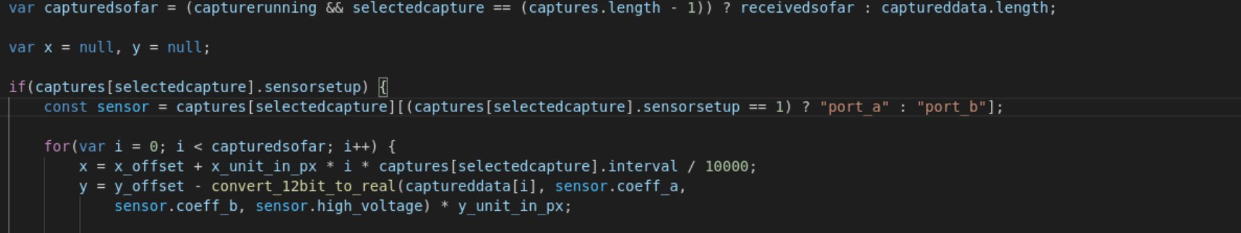
Task: Select the "port_a" string literal
Action: (854, 107)
